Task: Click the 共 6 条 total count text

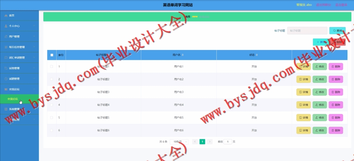Action: (163, 142)
